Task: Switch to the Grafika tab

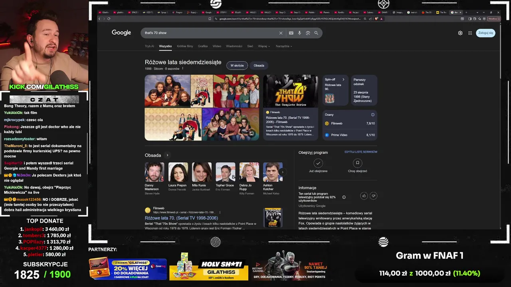Action: click(x=203, y=46)
